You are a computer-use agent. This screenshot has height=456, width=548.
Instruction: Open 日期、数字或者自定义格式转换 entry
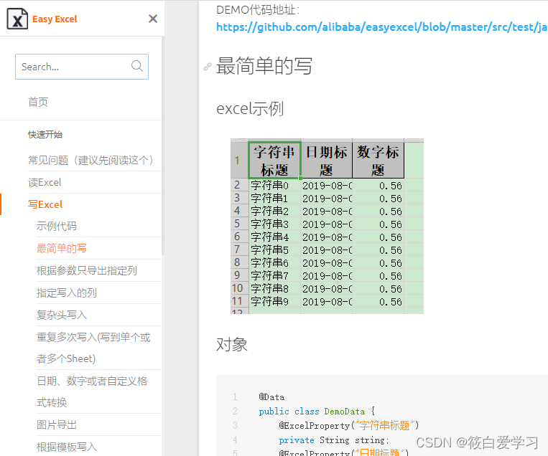[92, 391]
